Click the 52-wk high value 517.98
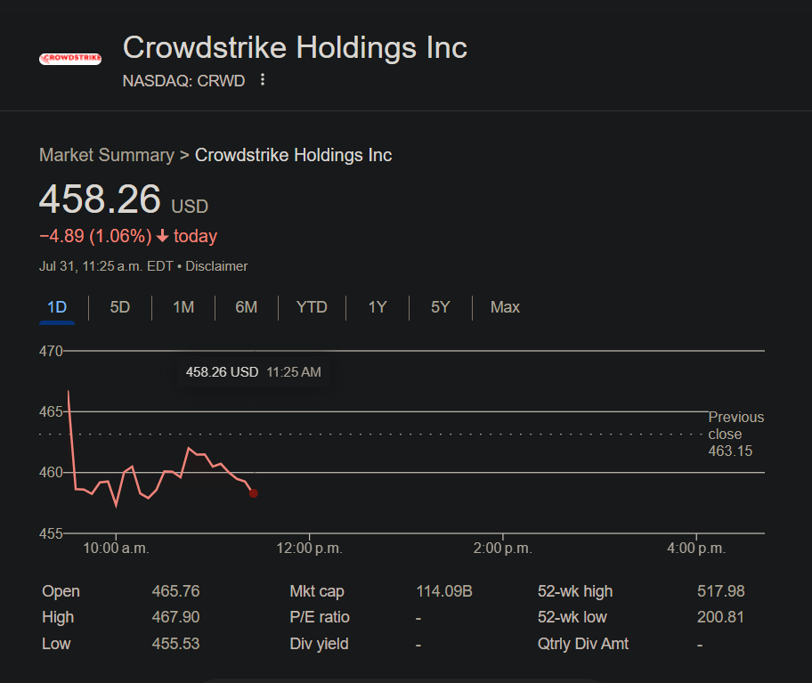 (721, 591)
